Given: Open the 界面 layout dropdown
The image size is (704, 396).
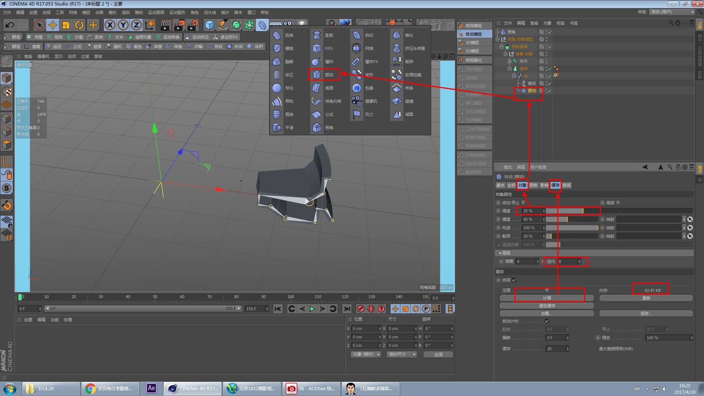Looking at the screenshot, I should 672,12.
